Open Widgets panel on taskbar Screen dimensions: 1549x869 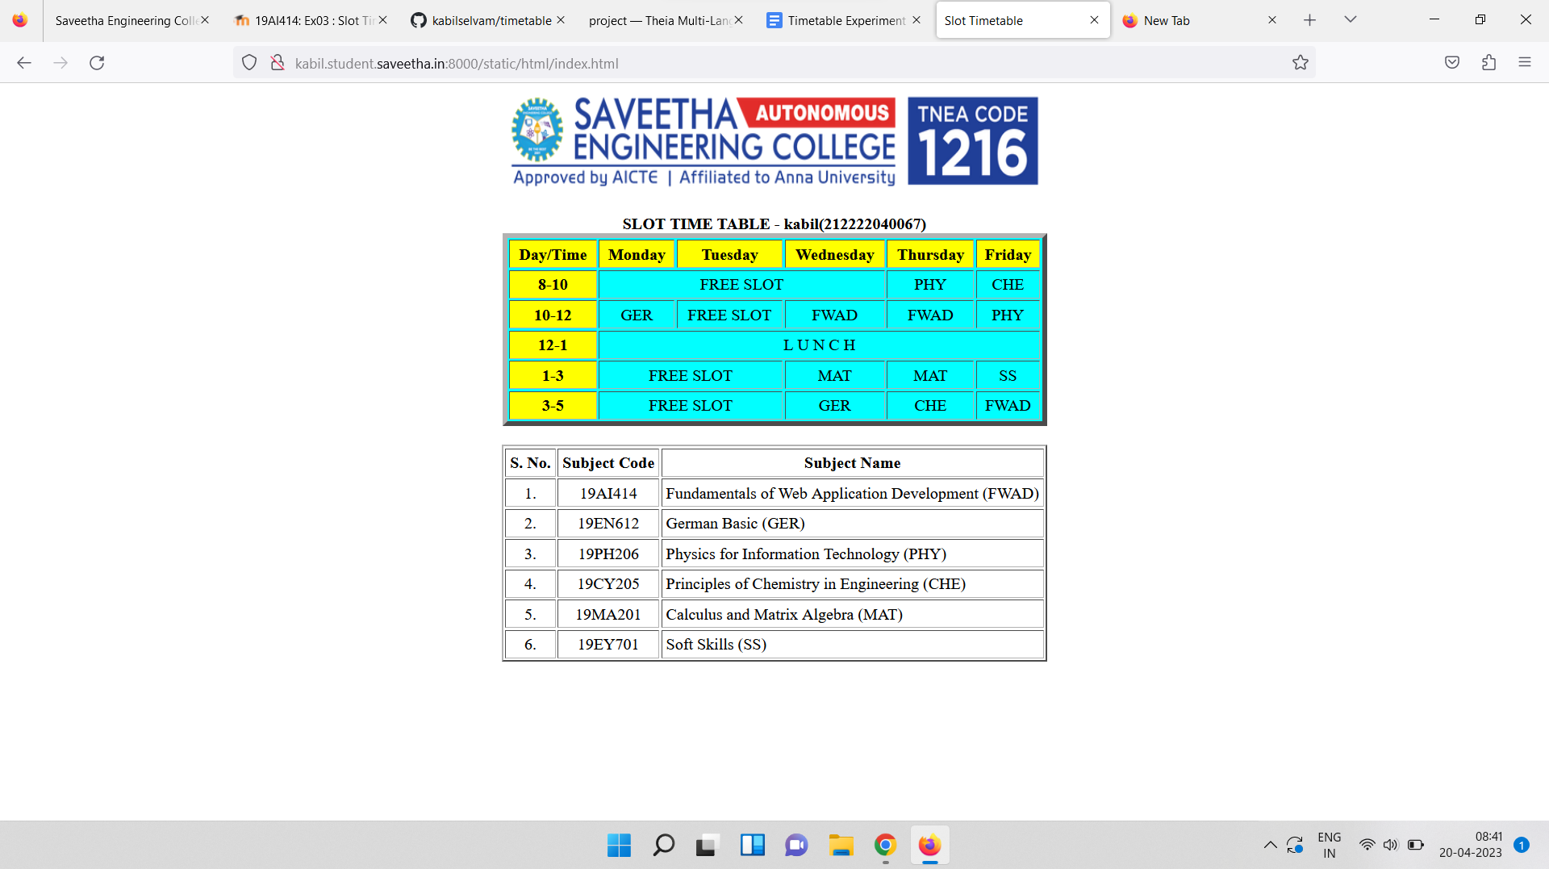pyautogui.click(x=752, y=845)
